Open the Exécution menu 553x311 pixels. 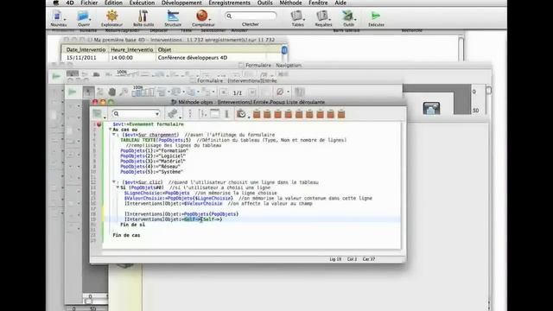tap(142, 3)
